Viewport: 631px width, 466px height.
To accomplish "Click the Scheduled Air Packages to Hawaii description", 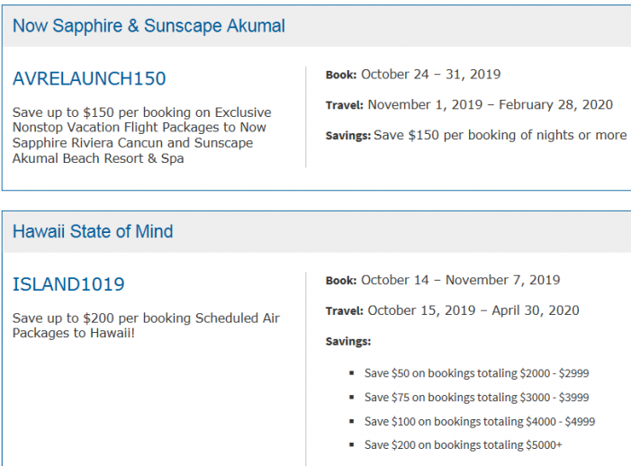I will (x=146, y=326).
